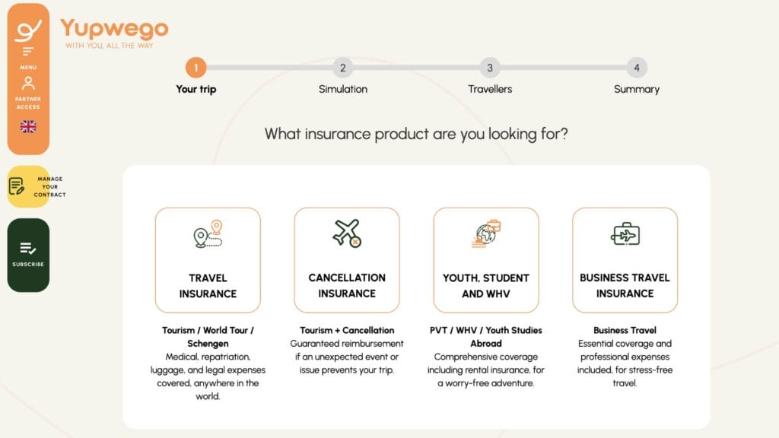
Task: Choose Business Travel Insurance
Action: click(x=625, y=259)
